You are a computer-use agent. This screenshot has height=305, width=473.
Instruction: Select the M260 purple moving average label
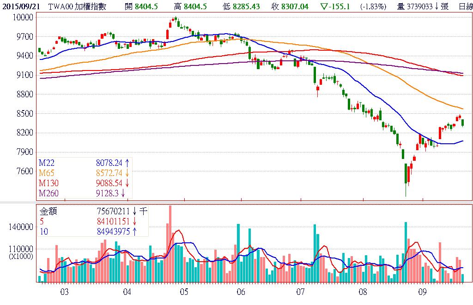[x=48, y=193]
